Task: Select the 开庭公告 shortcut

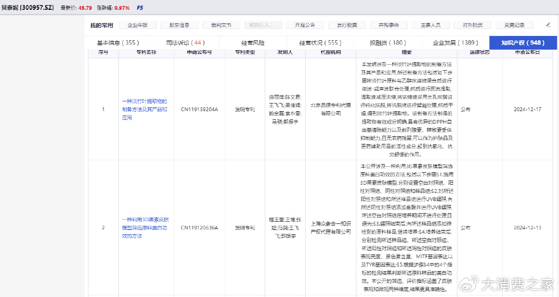Action: (305, 25)
